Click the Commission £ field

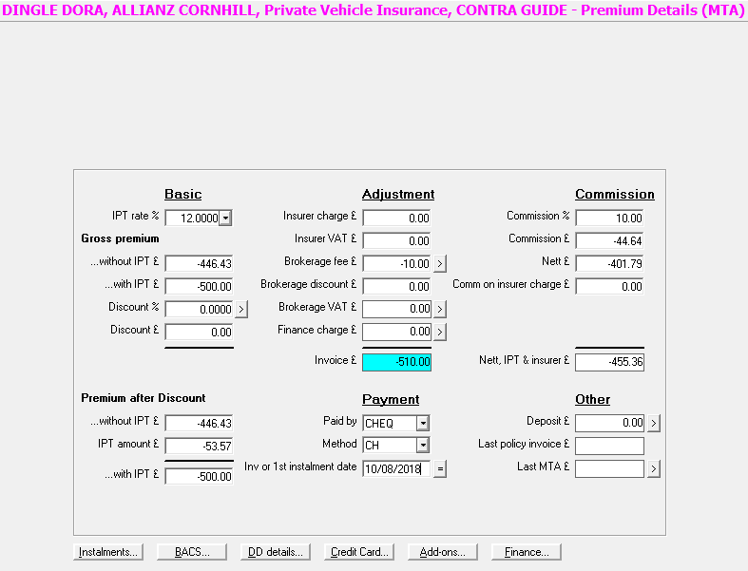[x=609, y=241]
